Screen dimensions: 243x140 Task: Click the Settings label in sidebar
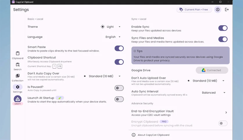click(18, 92)
